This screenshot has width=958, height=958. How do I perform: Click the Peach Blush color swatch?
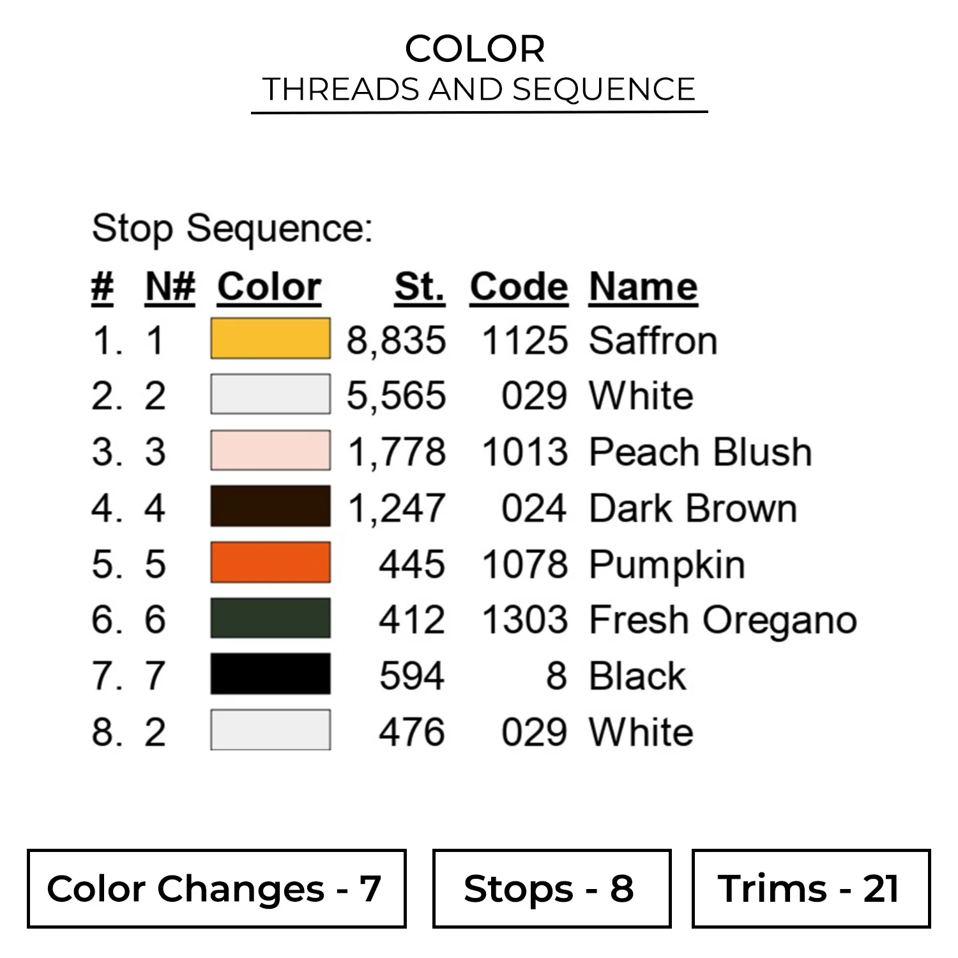[270, 451]
